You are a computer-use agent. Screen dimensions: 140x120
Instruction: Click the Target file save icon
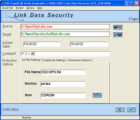118,34
